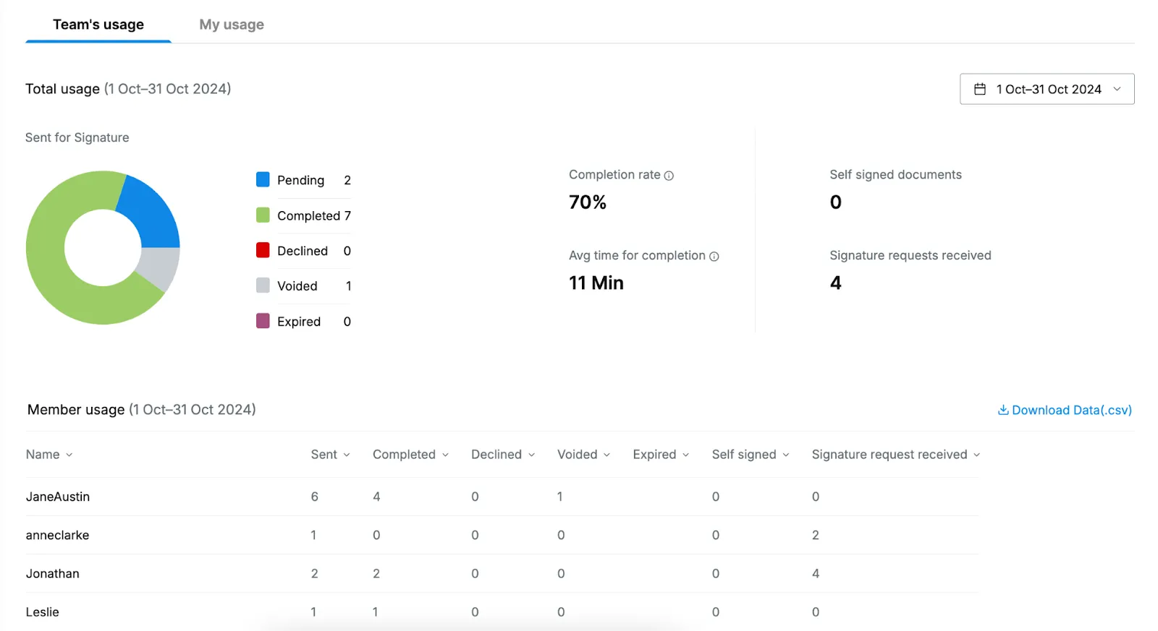
Task: Click the calendar icon in date picker
Action: [x=980, y=89]
